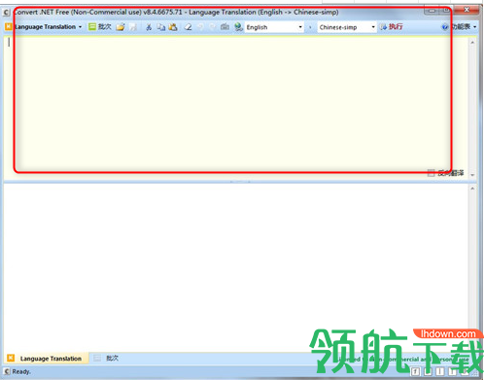Viewport: 484px width, 380px height.
Task: Click the output pane scrollbar up arrow
Action: 472,189
